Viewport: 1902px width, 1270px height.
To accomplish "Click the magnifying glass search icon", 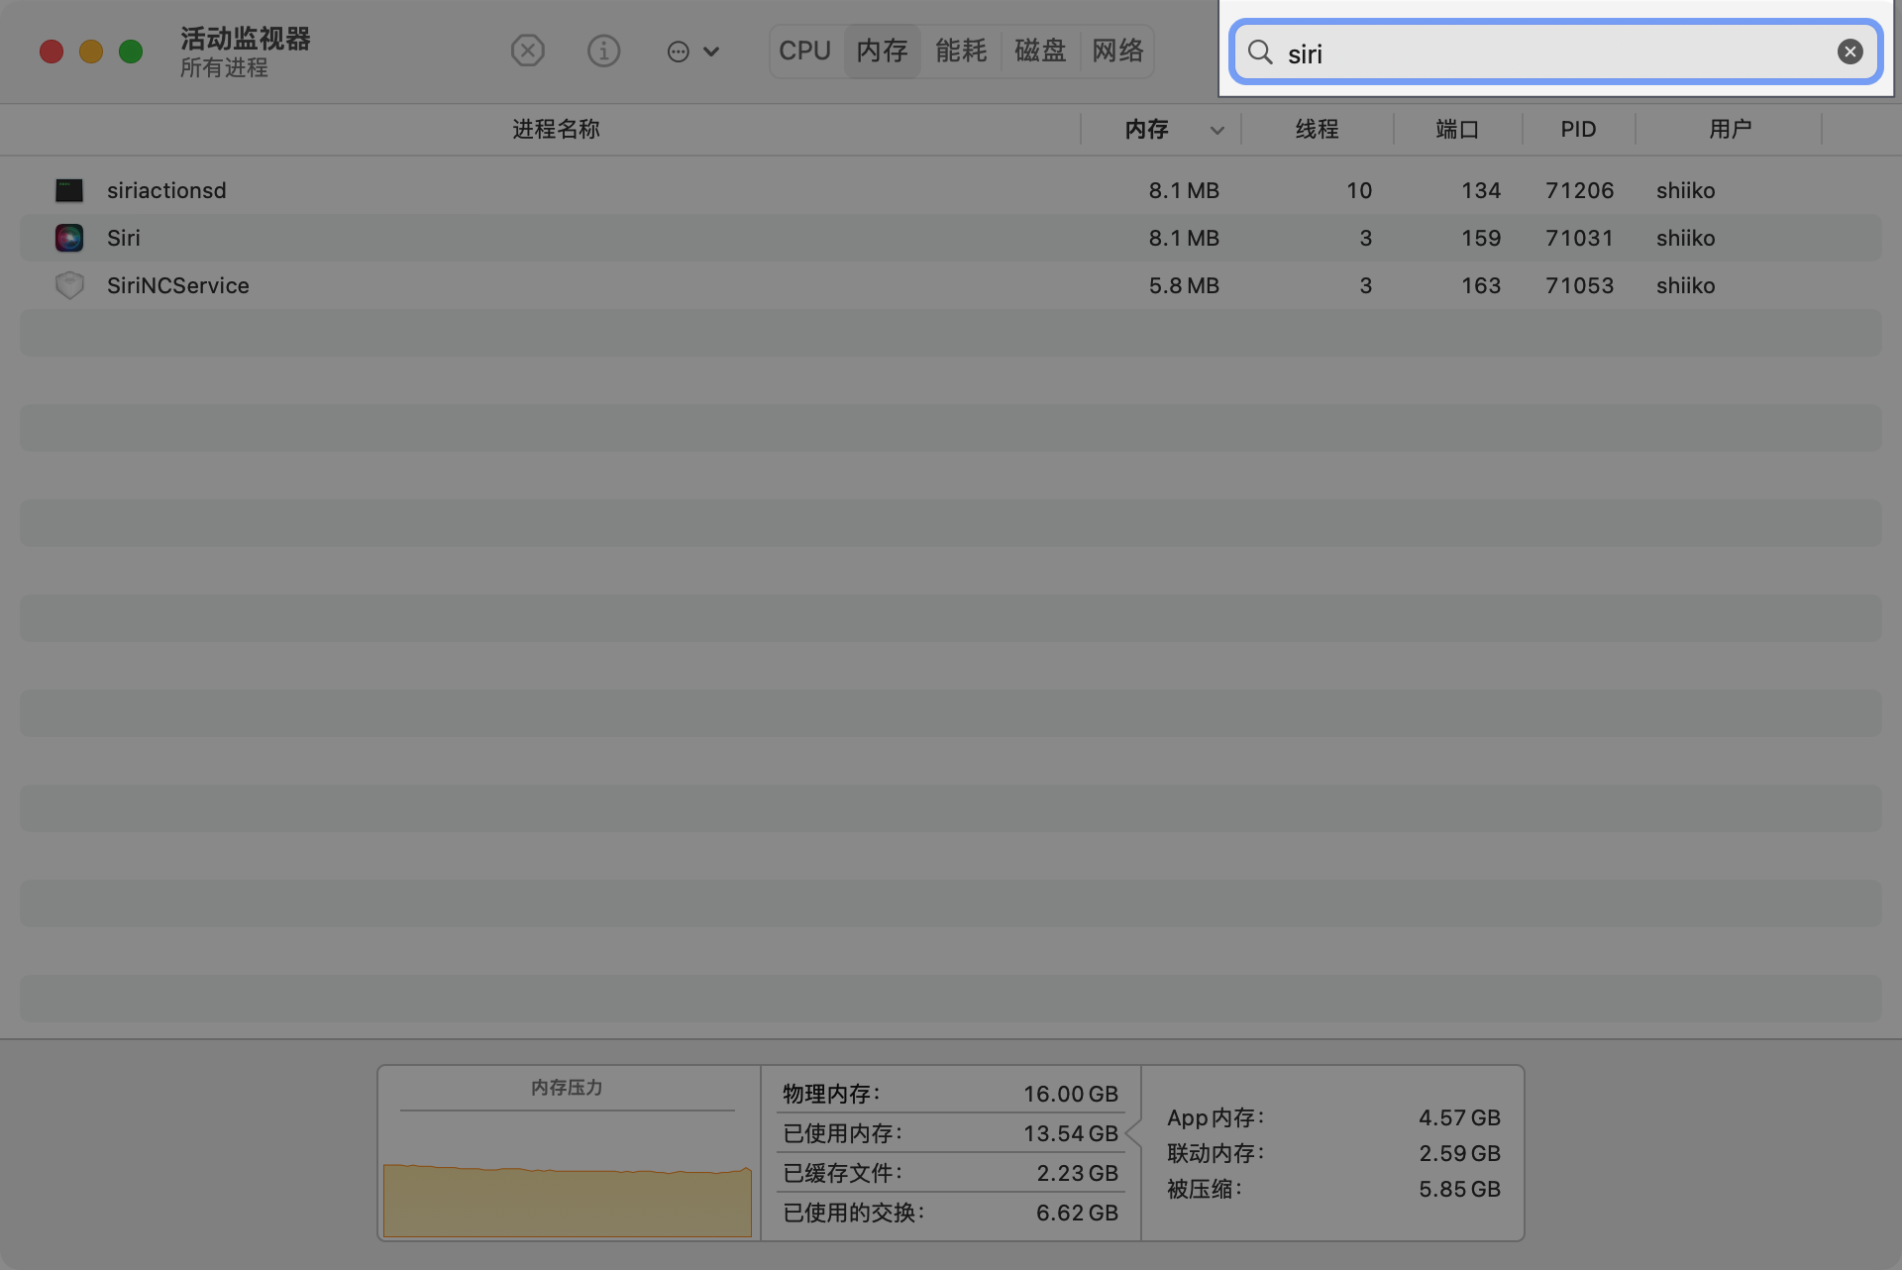I will [x=1260, y=53].
